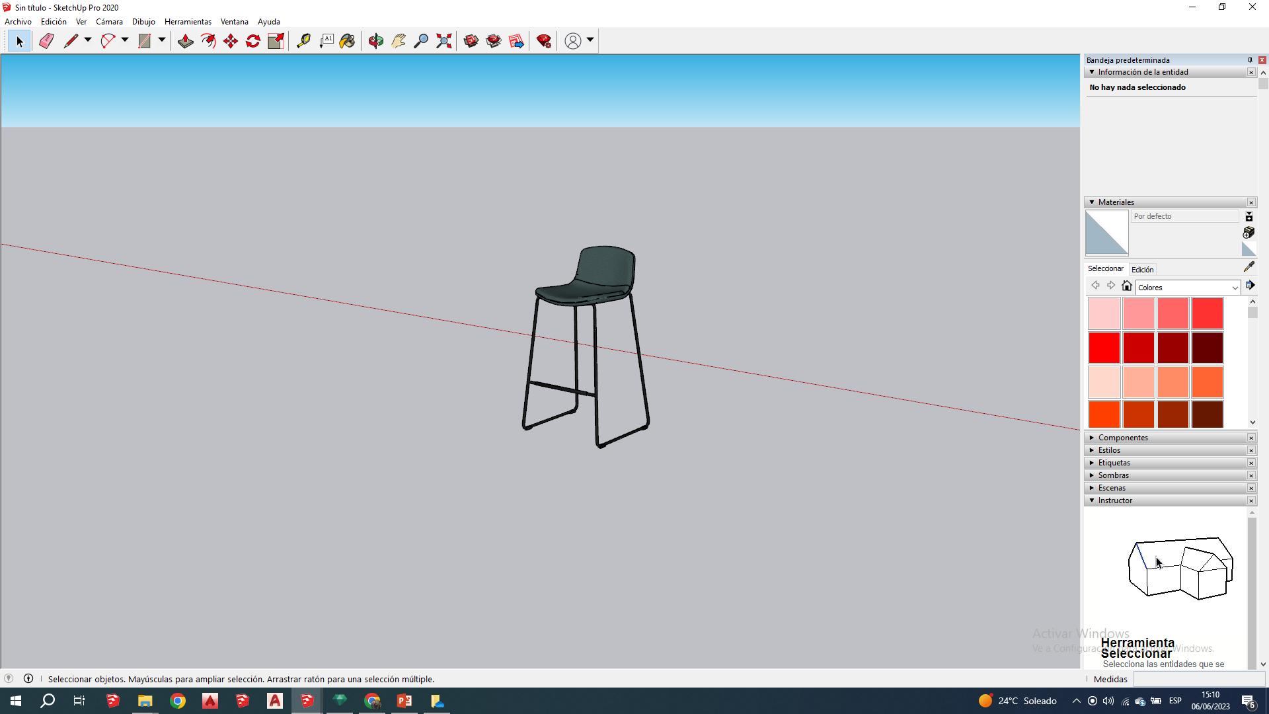The height and width of the screenshot is (714, 1269).
Task: Activate the Orbit tool
Action: [376, 41]
